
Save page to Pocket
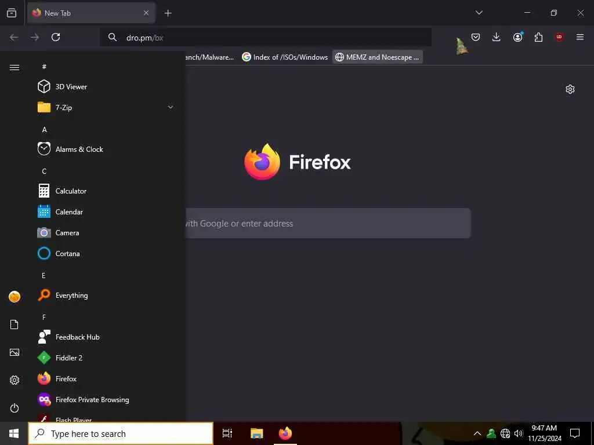coord(476,37)
